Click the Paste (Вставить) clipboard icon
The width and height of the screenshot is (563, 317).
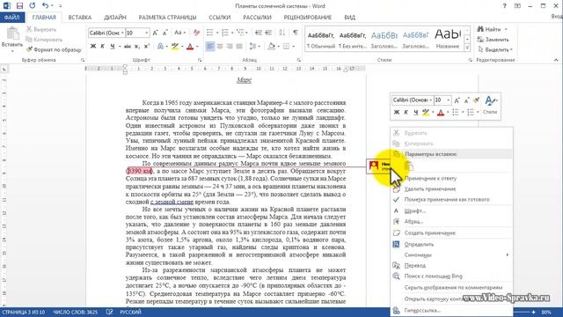(x=12, y=33)
